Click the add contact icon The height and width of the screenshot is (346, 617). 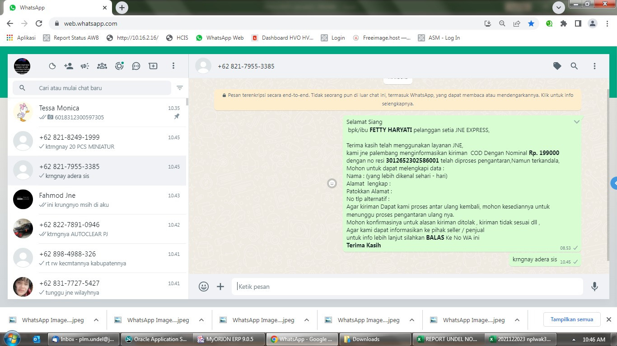click(x=69, y=66)
